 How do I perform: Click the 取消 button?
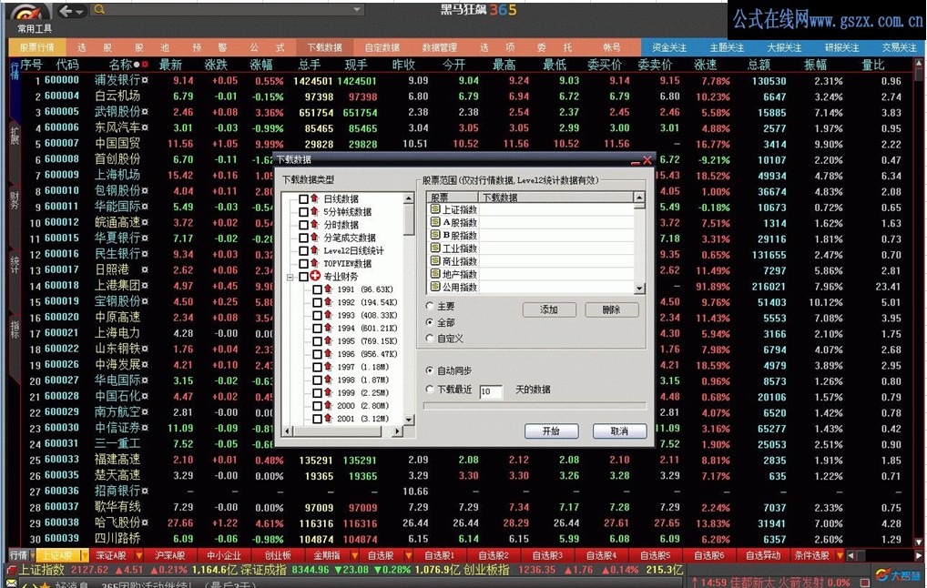(619, 431)
